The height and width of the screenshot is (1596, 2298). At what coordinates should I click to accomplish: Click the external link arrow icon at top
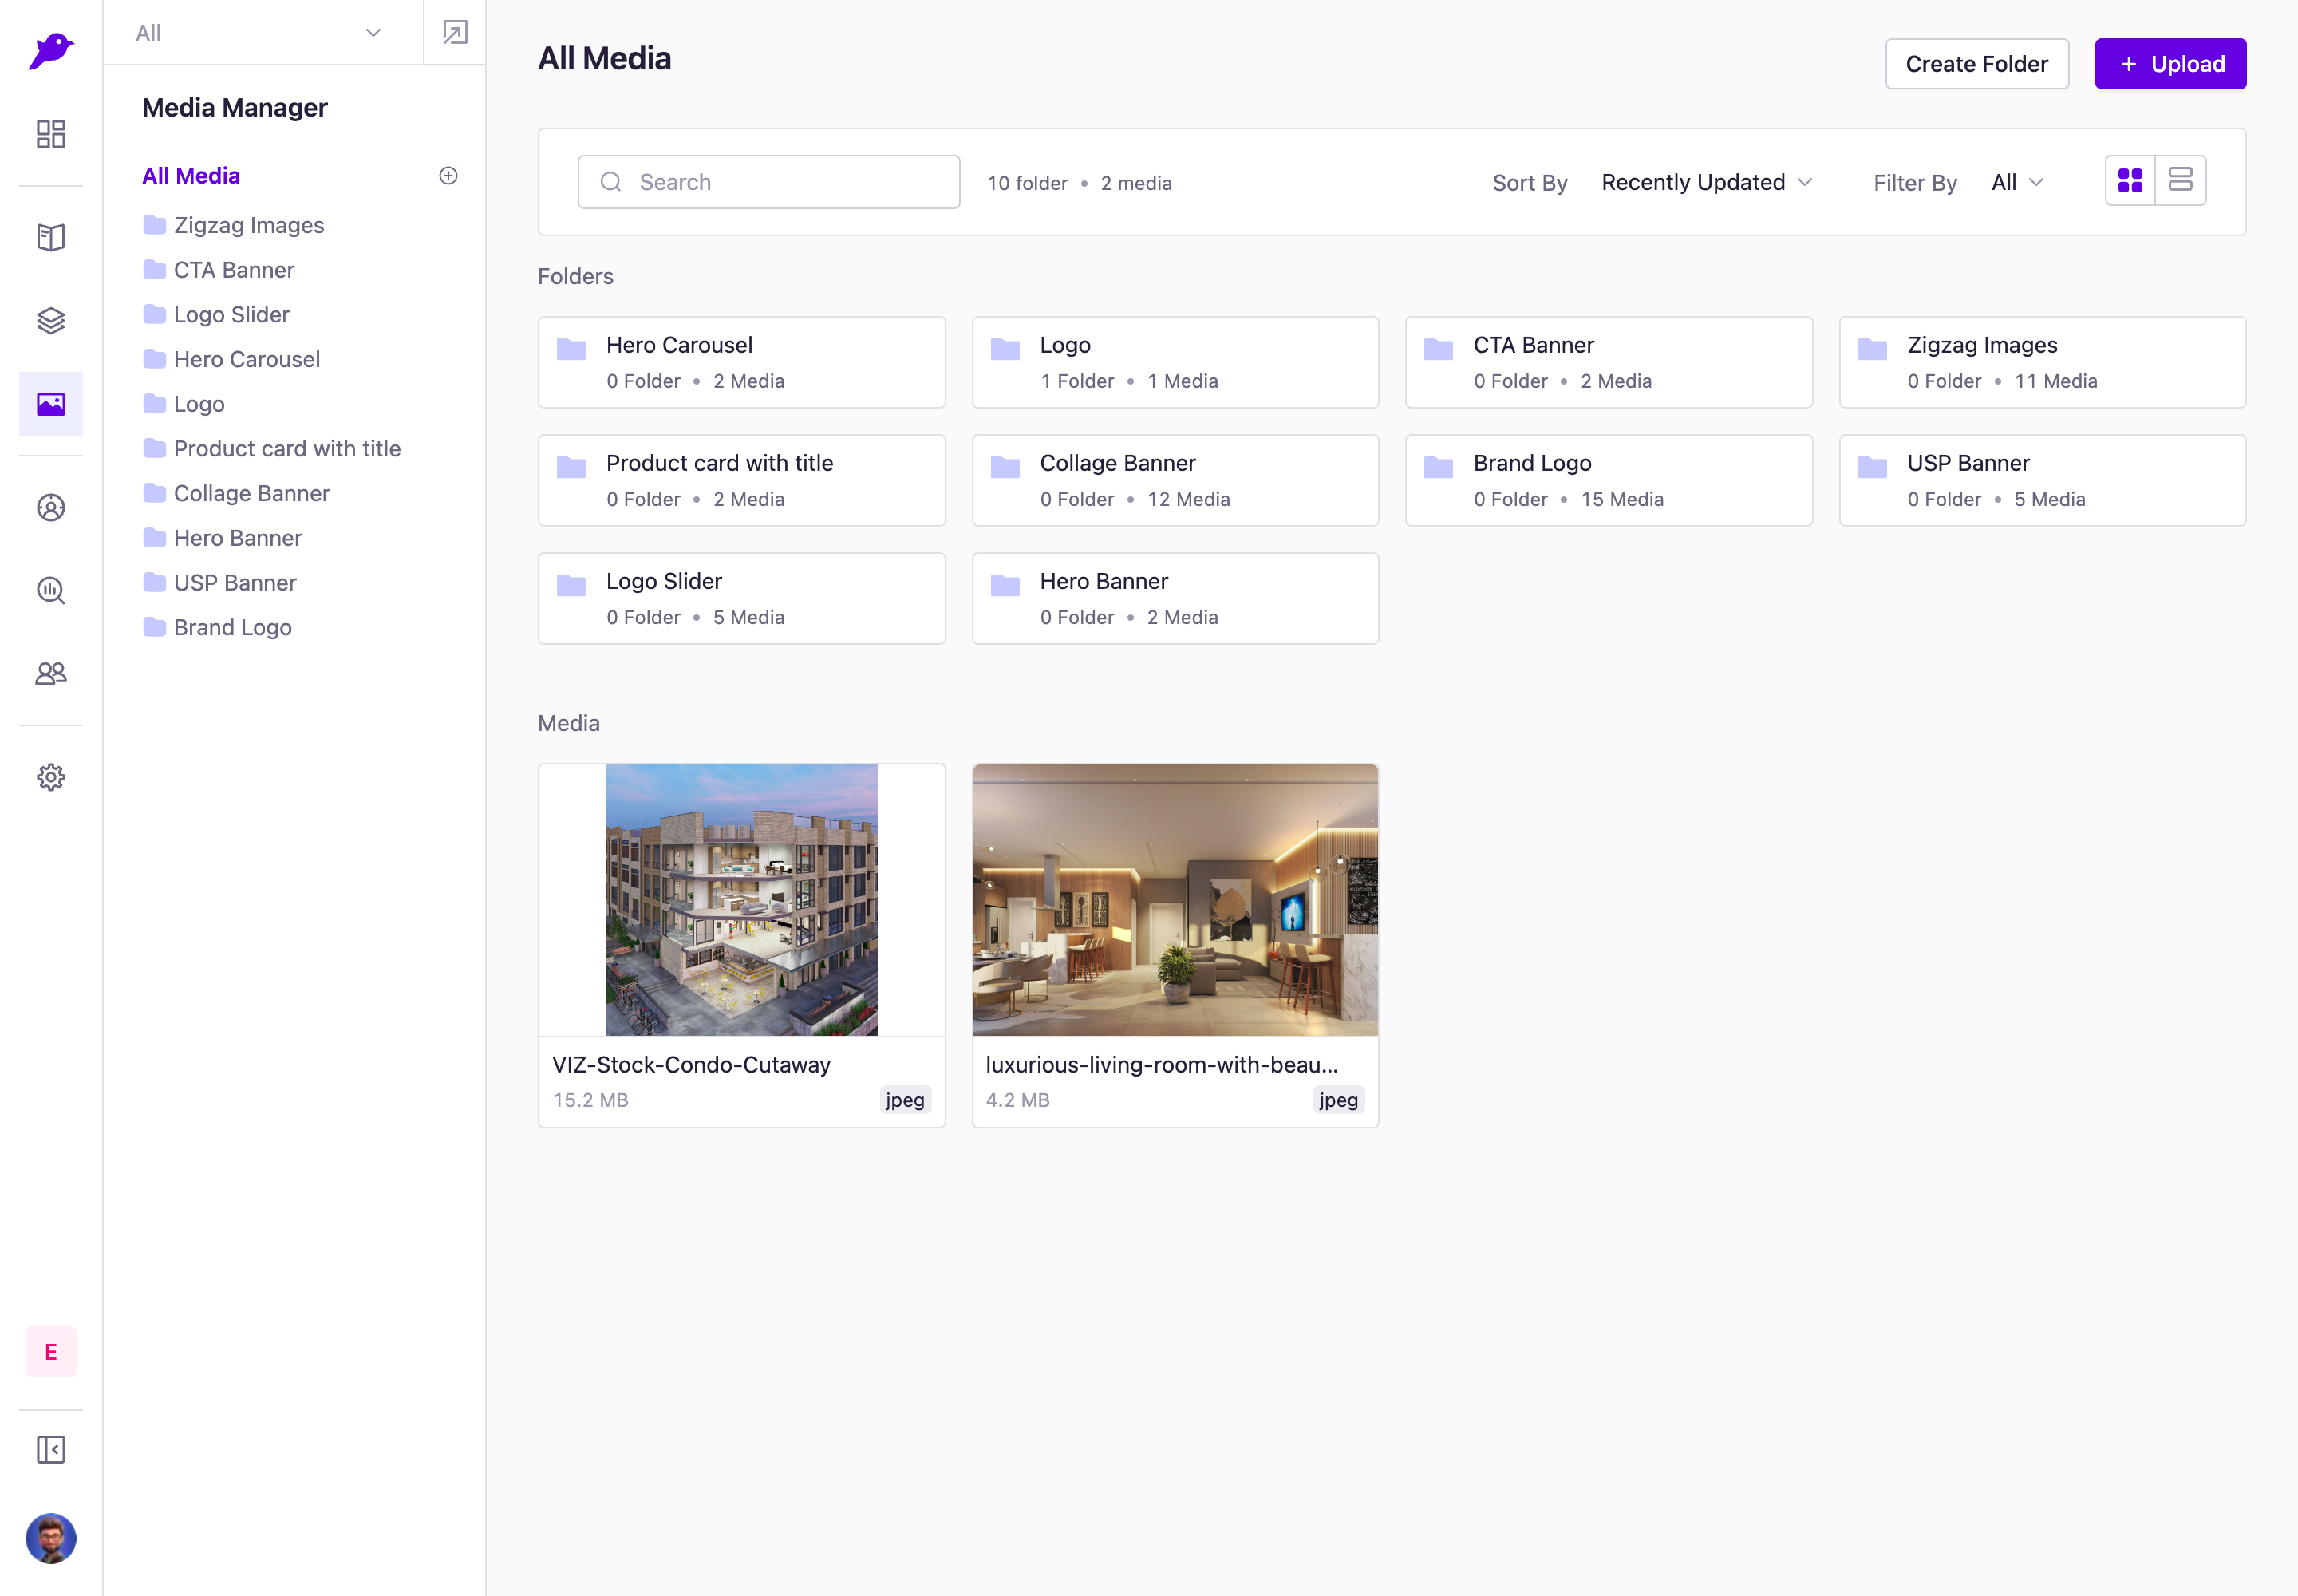tap(455, 32)
